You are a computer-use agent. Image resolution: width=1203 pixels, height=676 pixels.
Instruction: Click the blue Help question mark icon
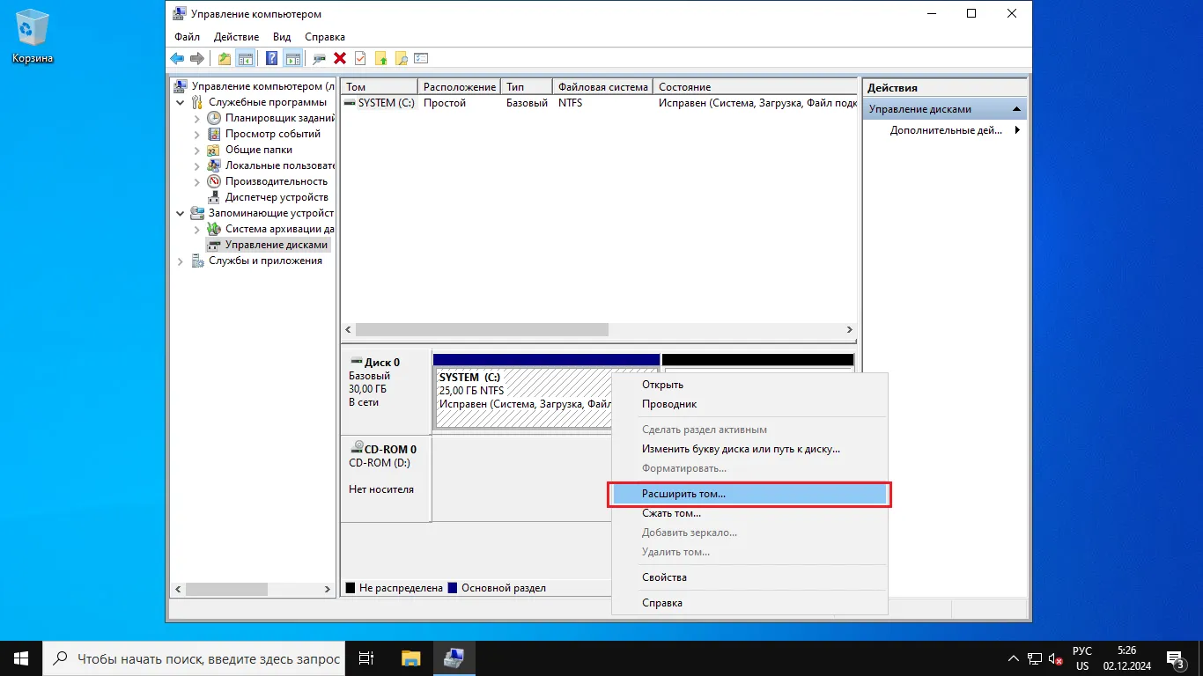[x=272, y=59]
